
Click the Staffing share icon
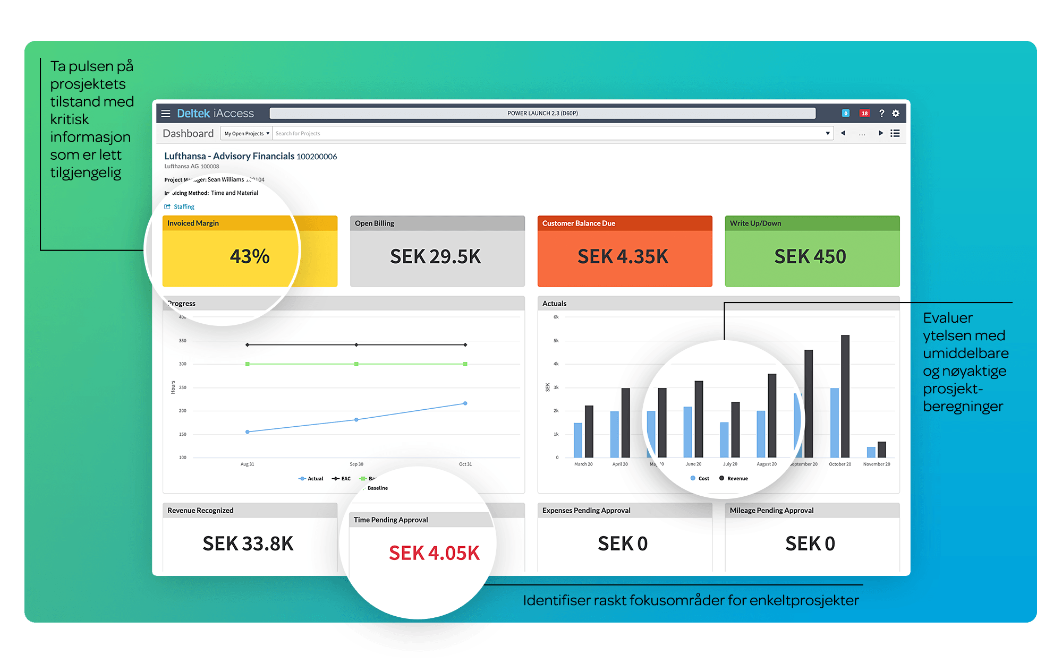tap(167, 206)
